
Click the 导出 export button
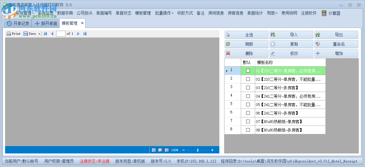click(x=336, y=35)
